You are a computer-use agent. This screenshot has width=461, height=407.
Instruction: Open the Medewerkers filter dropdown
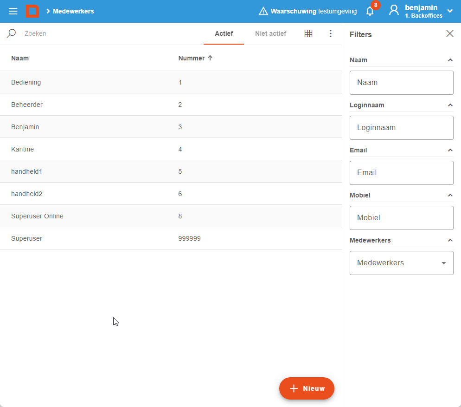[x=402, y=263]
